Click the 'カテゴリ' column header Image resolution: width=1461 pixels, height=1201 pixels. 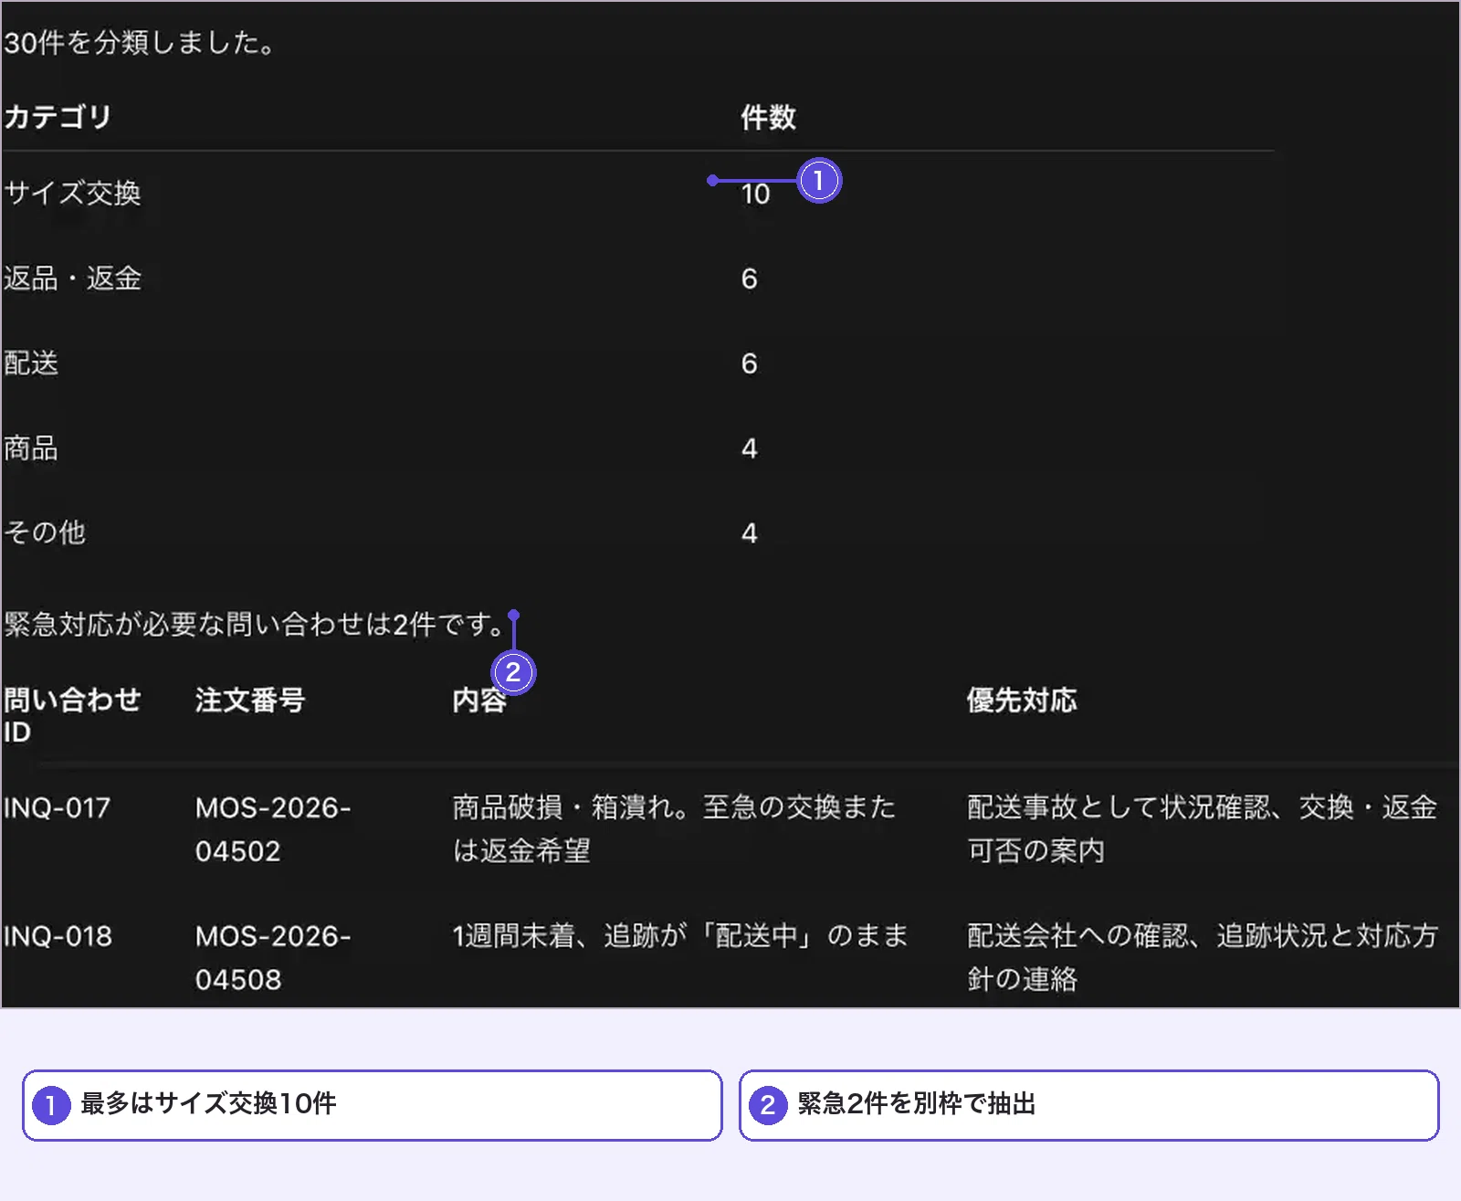(58, 117)
